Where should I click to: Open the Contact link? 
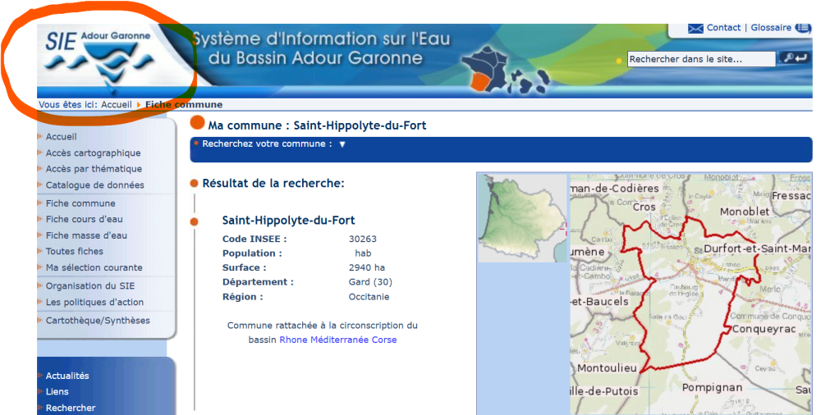pyautogui.click(x=723, y=28)
